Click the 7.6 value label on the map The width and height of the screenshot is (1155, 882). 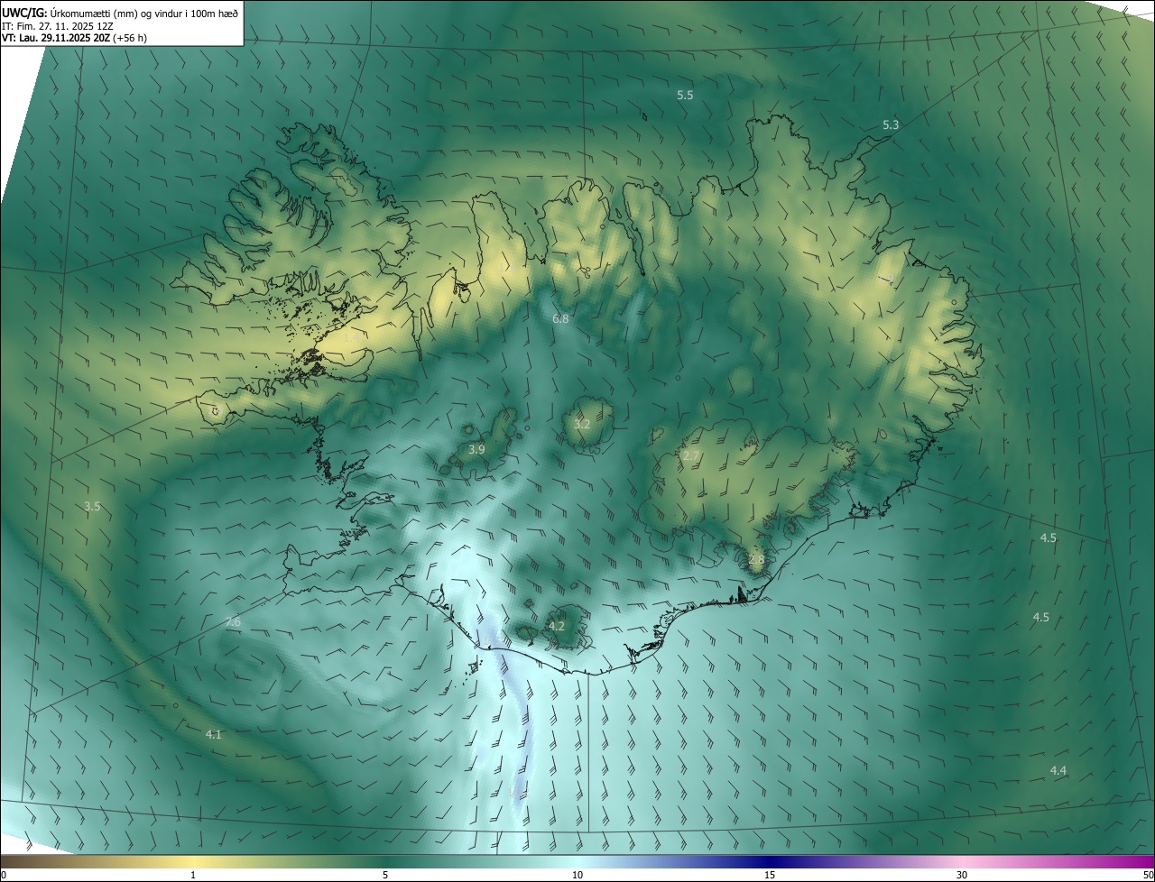[x=233, y=622]
